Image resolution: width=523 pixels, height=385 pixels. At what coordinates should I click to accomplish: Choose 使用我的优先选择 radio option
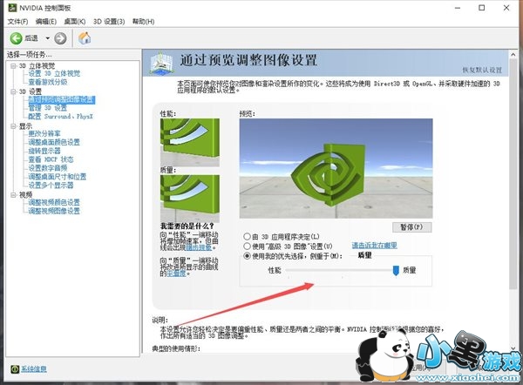pos(247,256)
